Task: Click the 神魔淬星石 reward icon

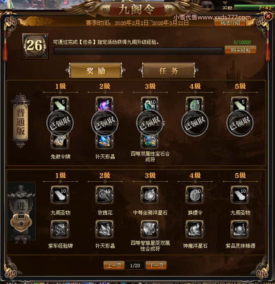Action: pyautogui.click(x=195, y=229)
